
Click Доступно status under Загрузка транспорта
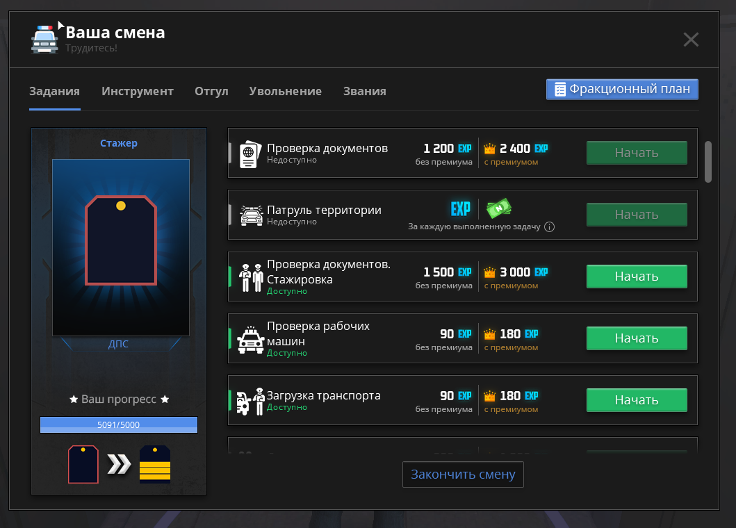pos(287,407)
